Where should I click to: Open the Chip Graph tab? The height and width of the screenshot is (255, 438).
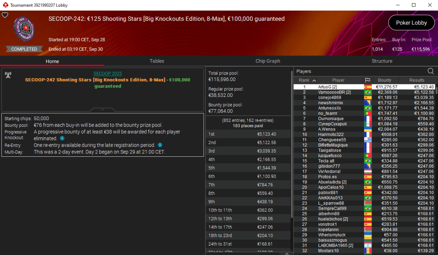tap(268, 61)
